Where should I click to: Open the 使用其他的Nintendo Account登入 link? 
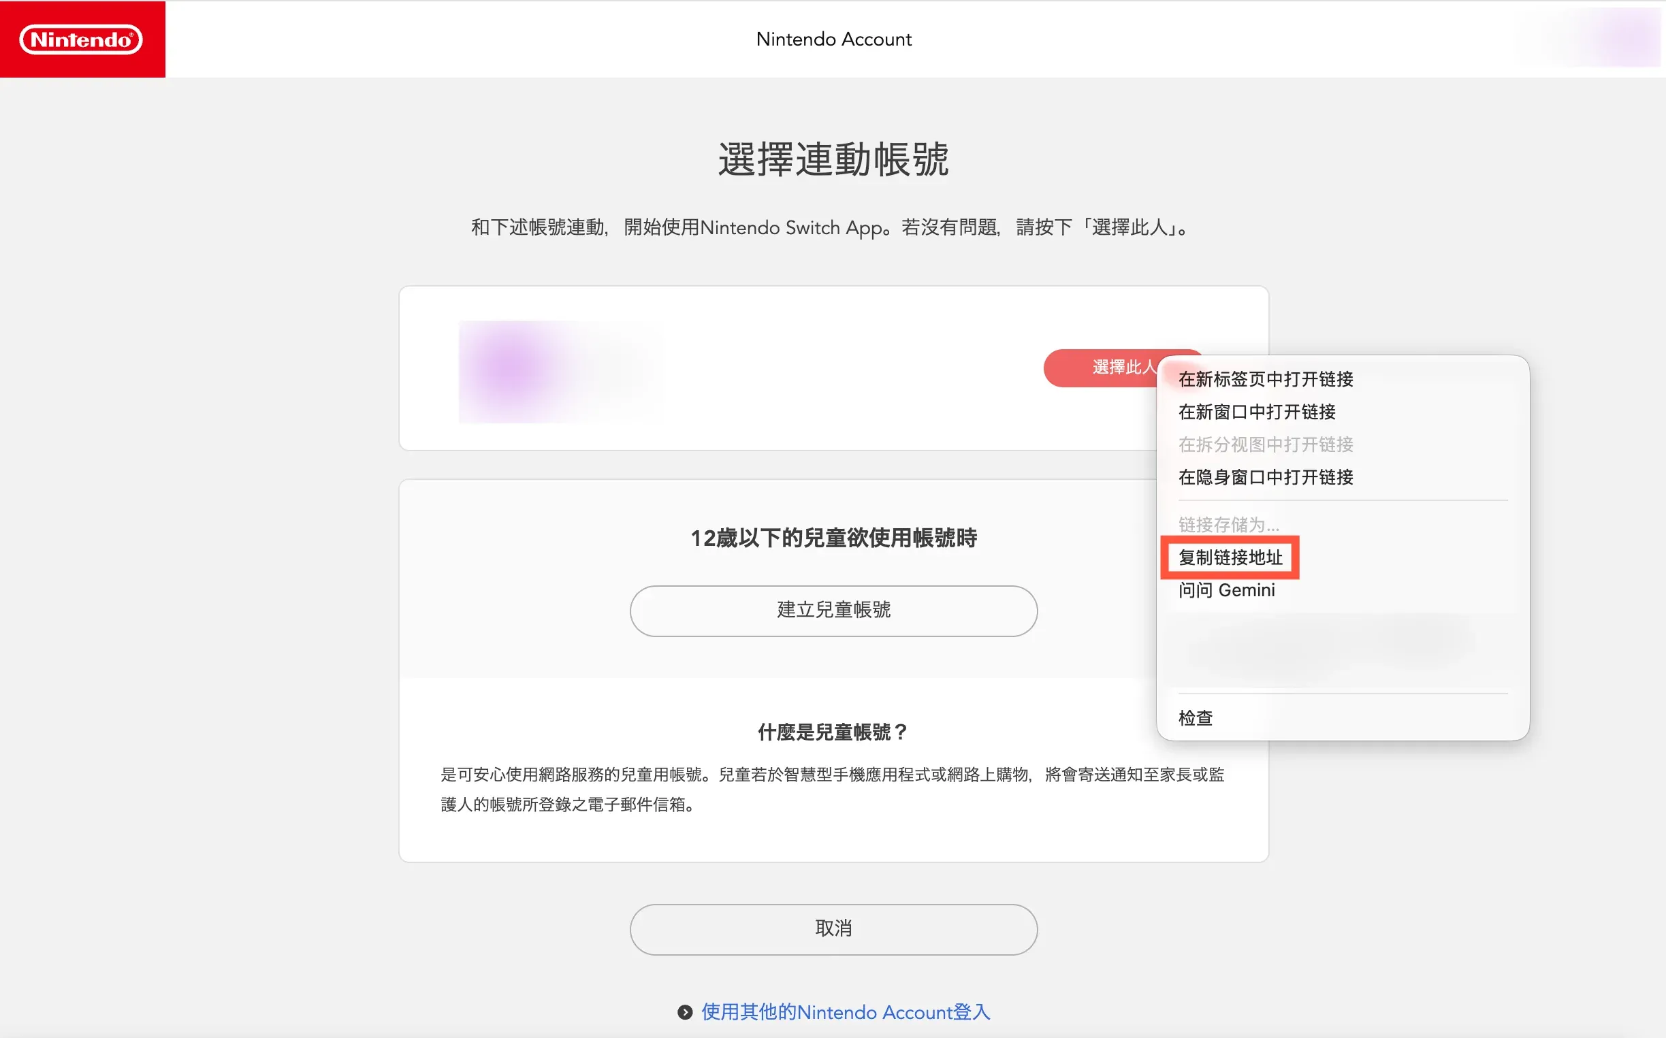(846, 1012)
